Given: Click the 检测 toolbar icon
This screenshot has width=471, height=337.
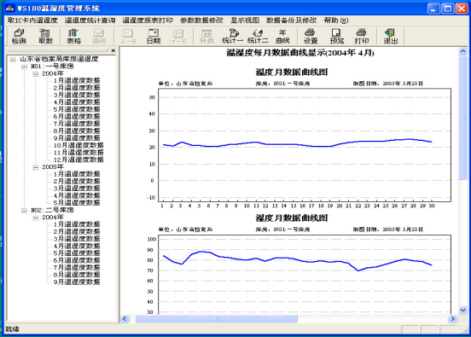Looking at the screenshot, I should [x=19, y=37].
